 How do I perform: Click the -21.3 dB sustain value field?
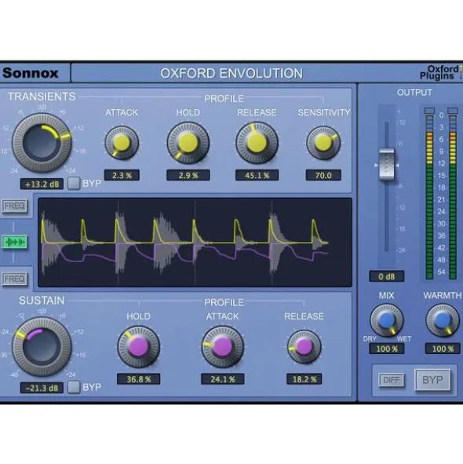point(42,388)
